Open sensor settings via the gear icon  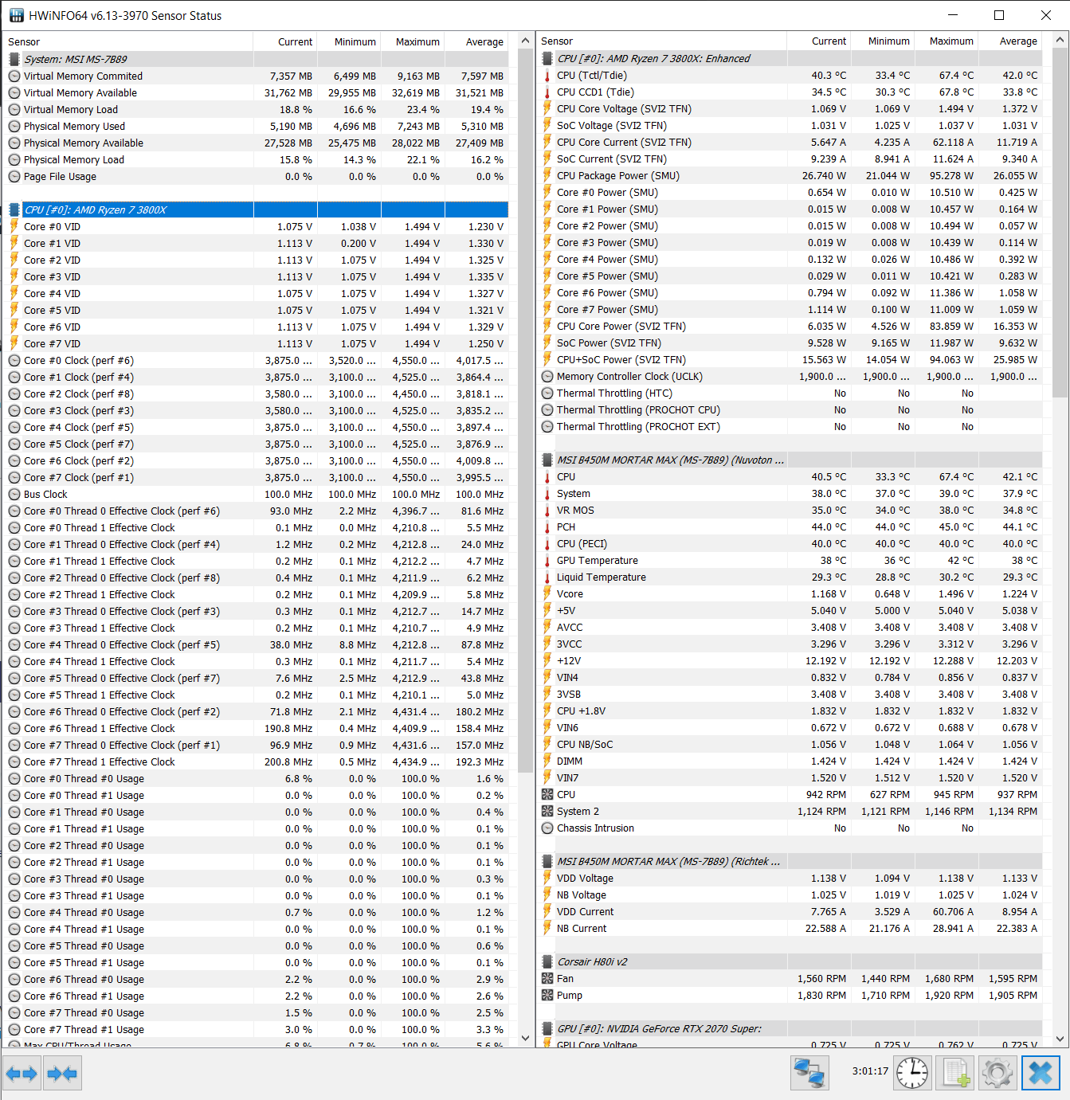point(997,1073)
